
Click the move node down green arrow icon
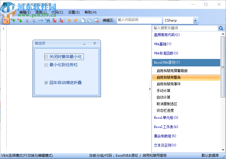20,21
